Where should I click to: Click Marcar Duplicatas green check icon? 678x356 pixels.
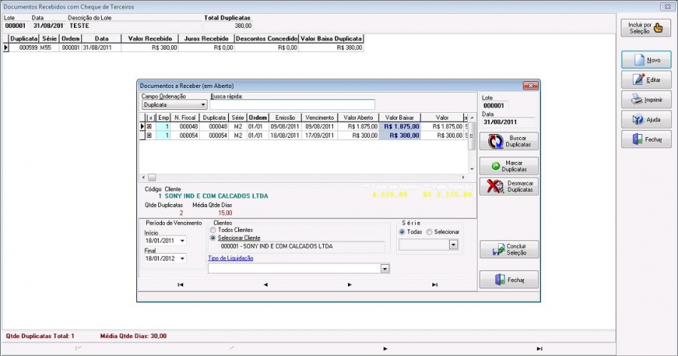(496, 166)
